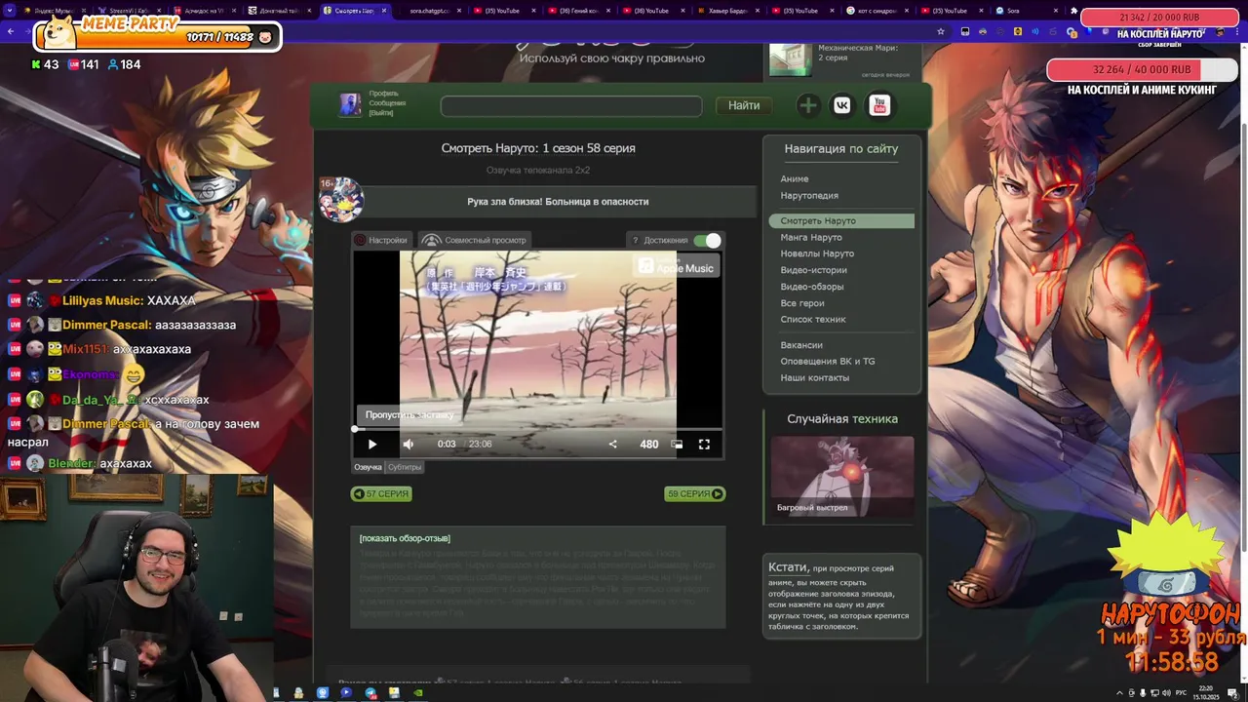Open Оповещения ВК и TG link
Viewport: 1248px width, 702px height.
828,362
